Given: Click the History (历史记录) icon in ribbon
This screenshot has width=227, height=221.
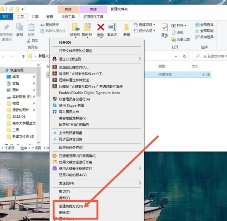Looking at the screenshot, I should (x=174, y=39).
